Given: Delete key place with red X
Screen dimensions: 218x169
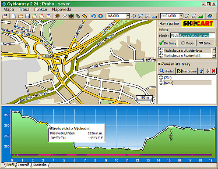Looking at the screenshot, I should tap(214, 71).
